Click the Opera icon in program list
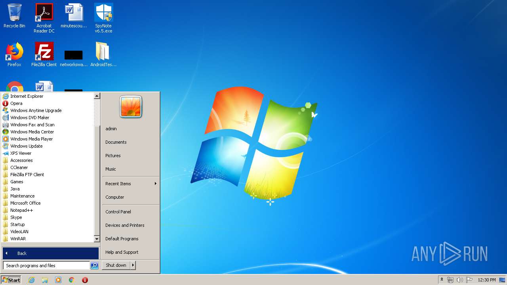507x285 pixels. coord(6,103)
